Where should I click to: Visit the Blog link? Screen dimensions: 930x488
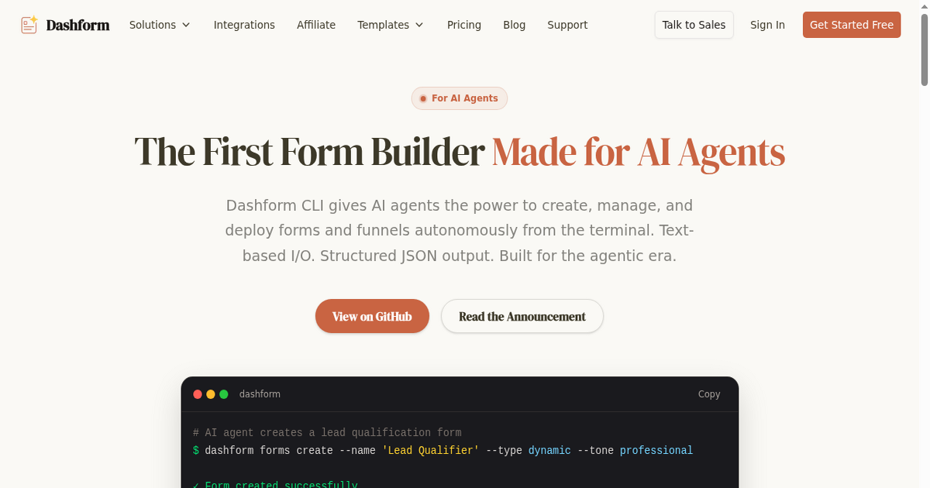(x=514, y=25)
